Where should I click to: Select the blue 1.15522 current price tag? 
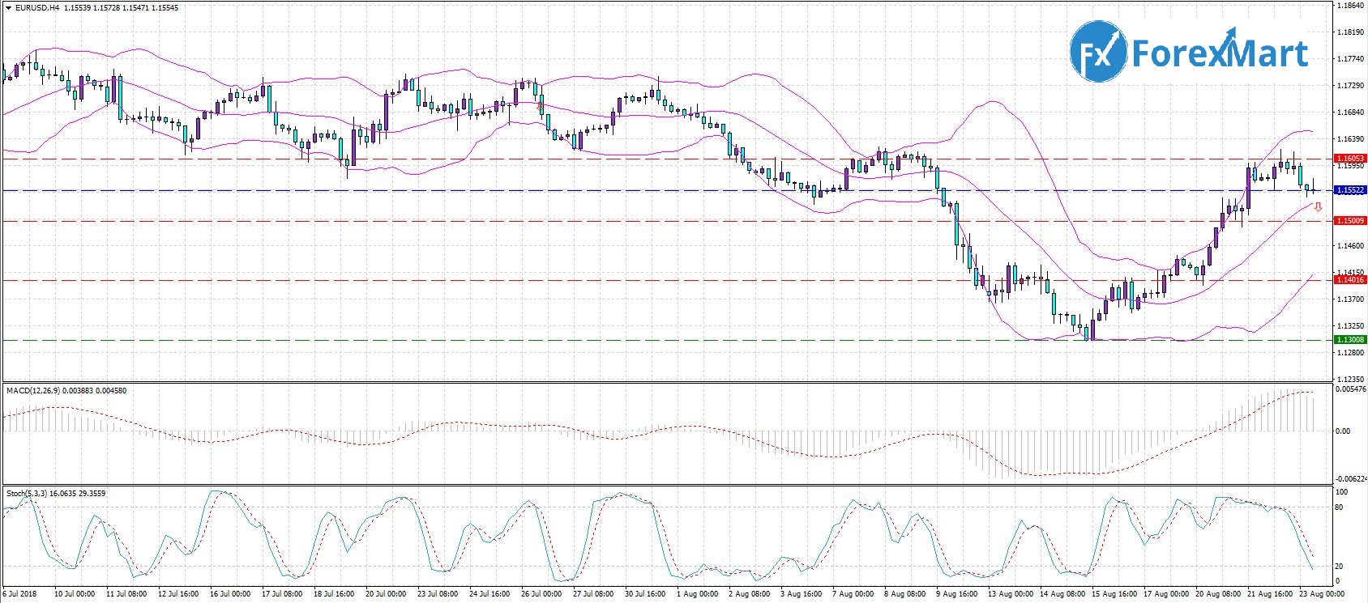click(1350, 190)
